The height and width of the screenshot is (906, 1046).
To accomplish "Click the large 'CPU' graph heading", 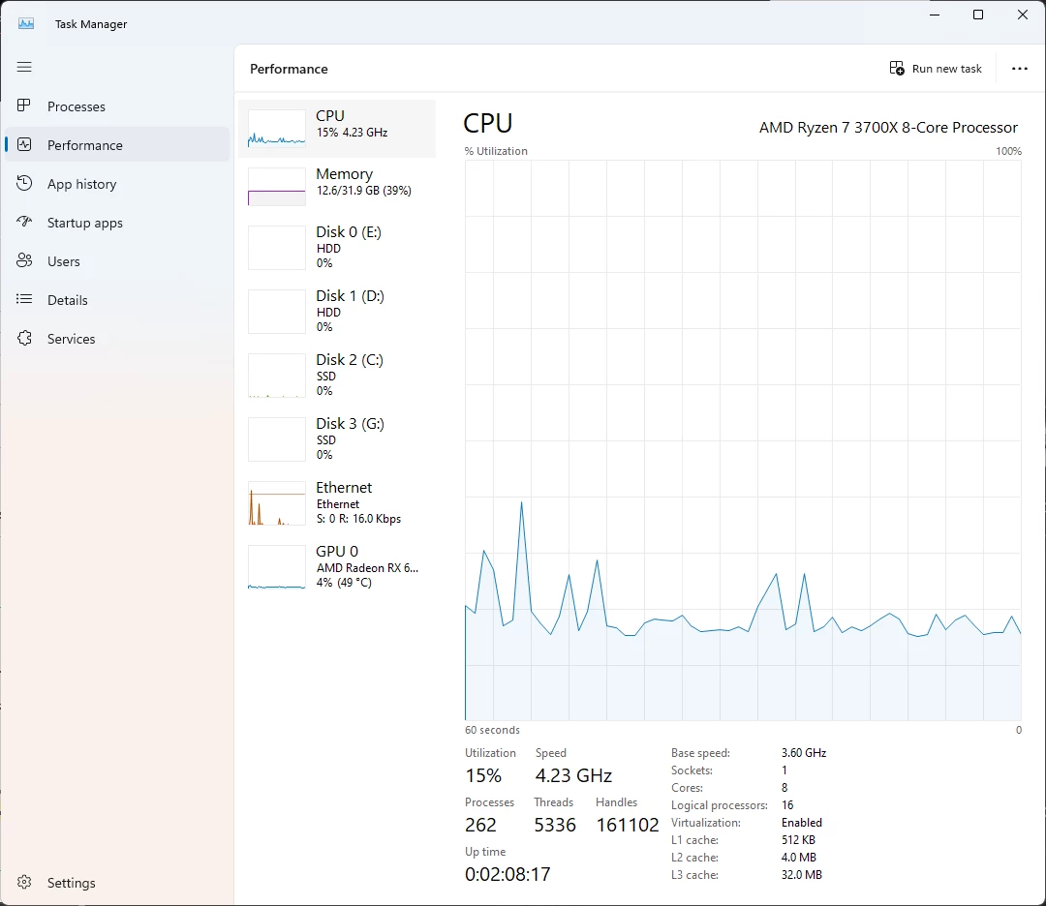I will click(487, 123).
